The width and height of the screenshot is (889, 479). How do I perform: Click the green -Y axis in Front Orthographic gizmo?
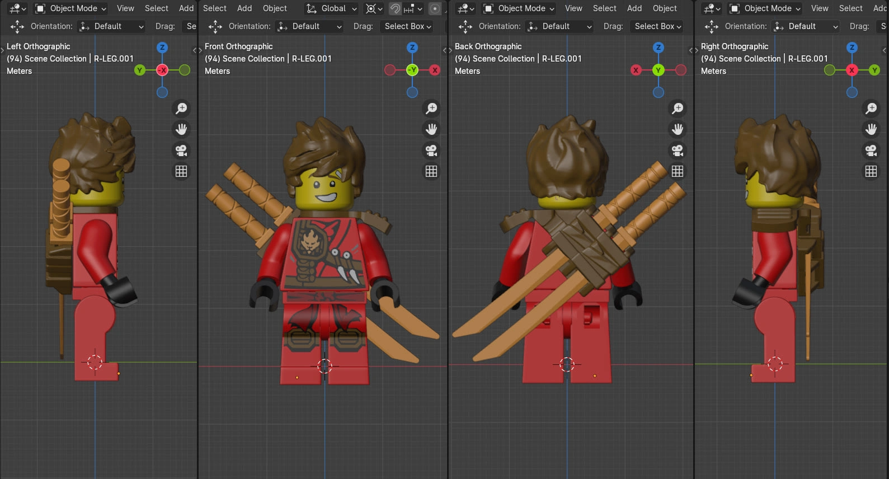click(412, 70)
